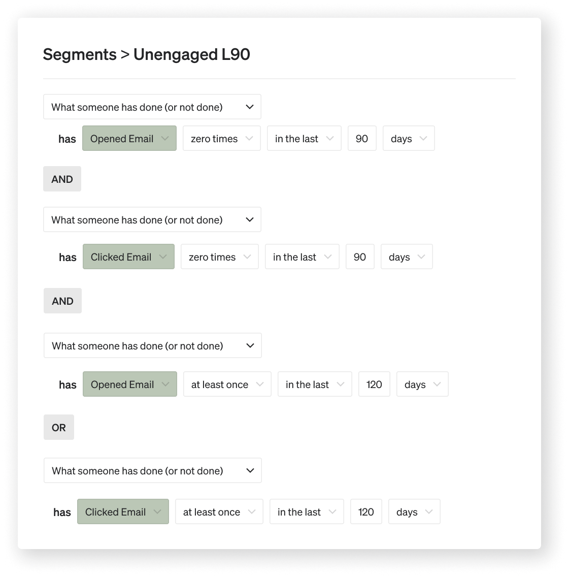Edit the 120 field in Opened Email row
This screenshot has width=569, height=577.
tap(374, 384)
